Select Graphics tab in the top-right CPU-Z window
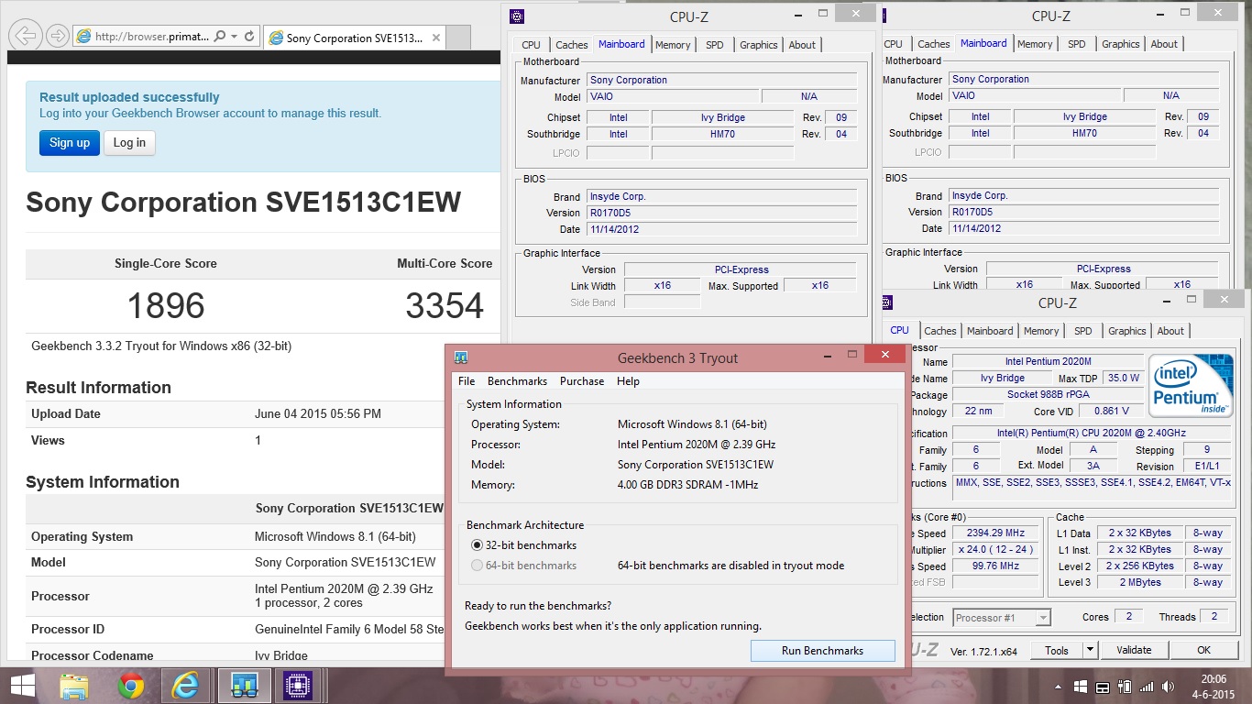The image size is (1252, 704). (x=1121, y=44)
